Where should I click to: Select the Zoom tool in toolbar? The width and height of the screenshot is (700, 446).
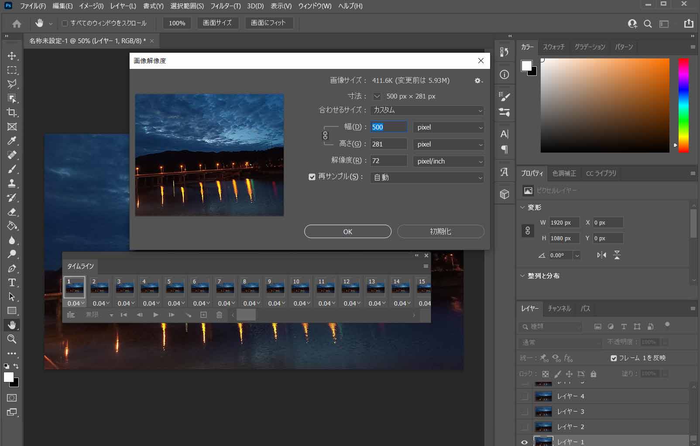click(12, 339)
